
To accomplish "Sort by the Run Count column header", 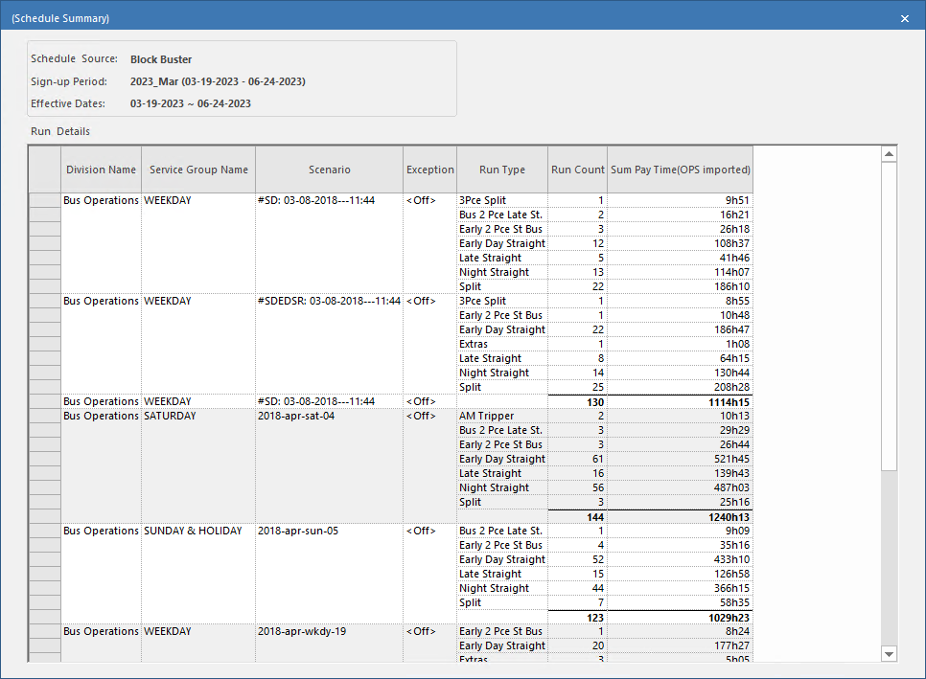I will 577,169.
